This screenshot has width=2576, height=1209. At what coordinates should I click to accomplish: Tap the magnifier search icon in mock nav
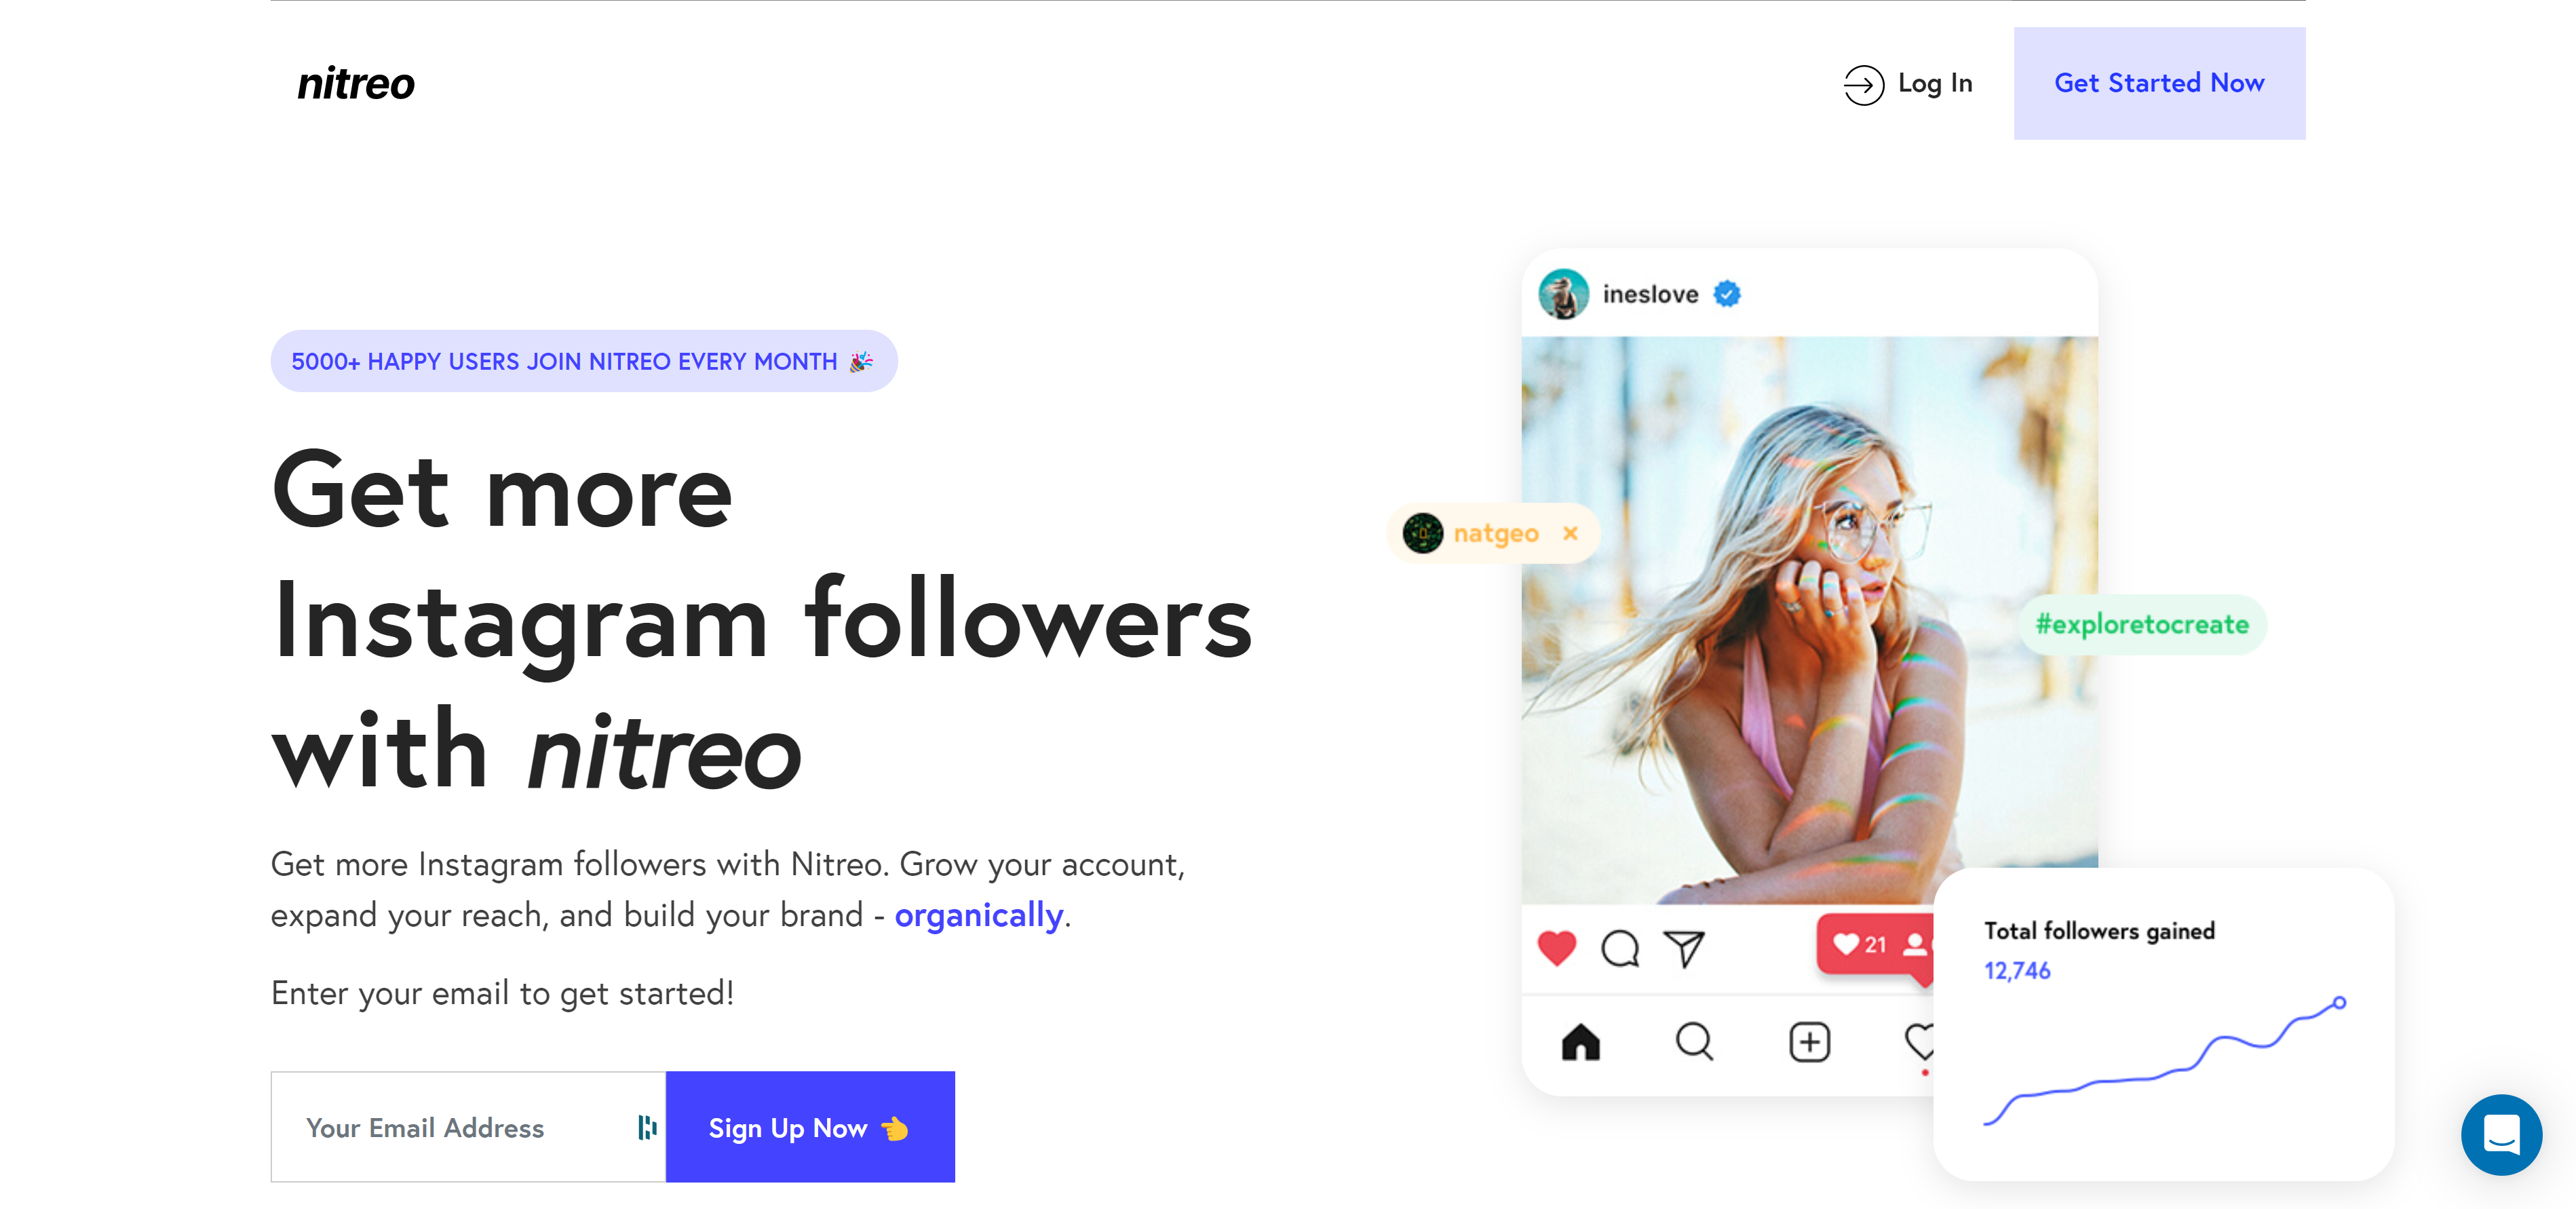pyautogui.click(x=1695, y=1042)
